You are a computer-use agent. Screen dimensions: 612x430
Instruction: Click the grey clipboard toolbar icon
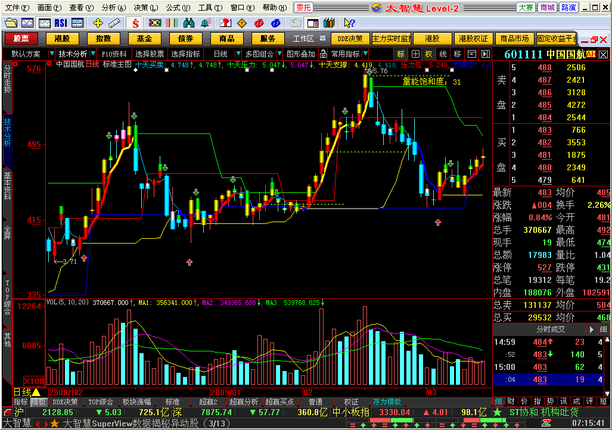pyautogui.click(x=296, y=23)
